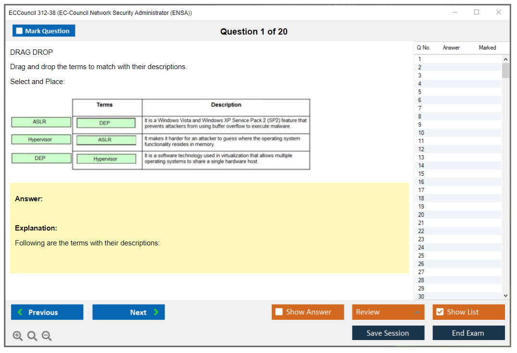Open the Review dropdown

(x=417, y=312)
